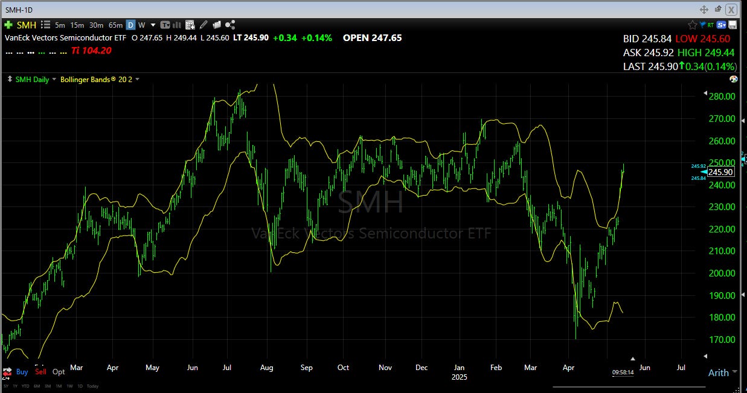Image resolution: width=747 pixels, height=393 pixels.
Task: Switch to 65m timeframe
Action: point(115,25)
